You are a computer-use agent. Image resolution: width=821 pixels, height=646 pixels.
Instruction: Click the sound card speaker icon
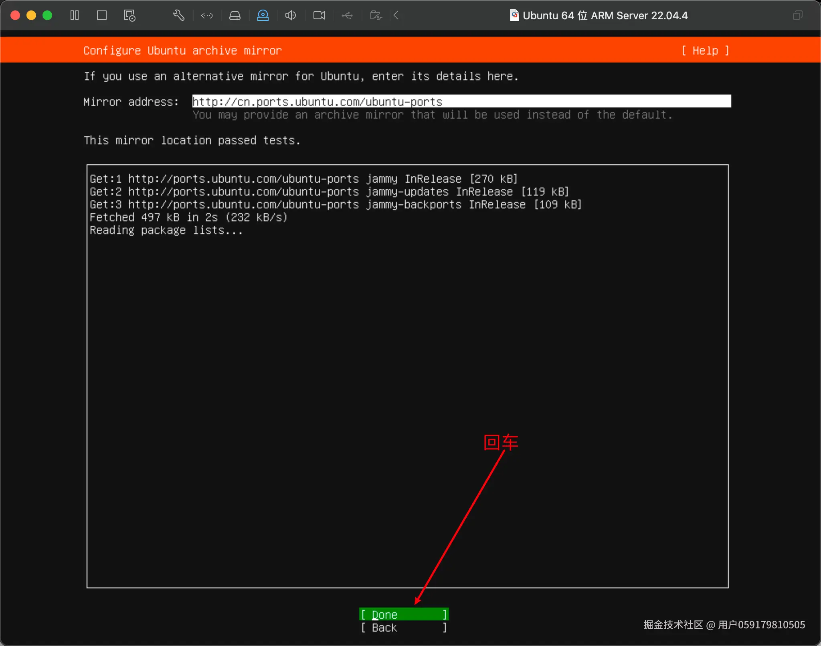coord(291,16)
